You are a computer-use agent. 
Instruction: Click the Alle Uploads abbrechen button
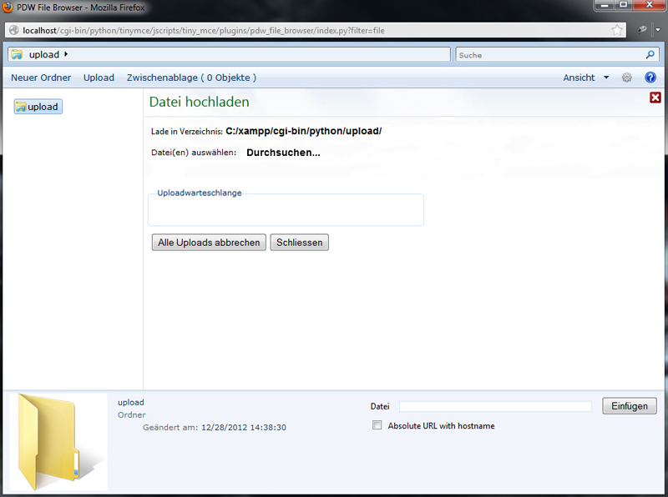point(209,242)
